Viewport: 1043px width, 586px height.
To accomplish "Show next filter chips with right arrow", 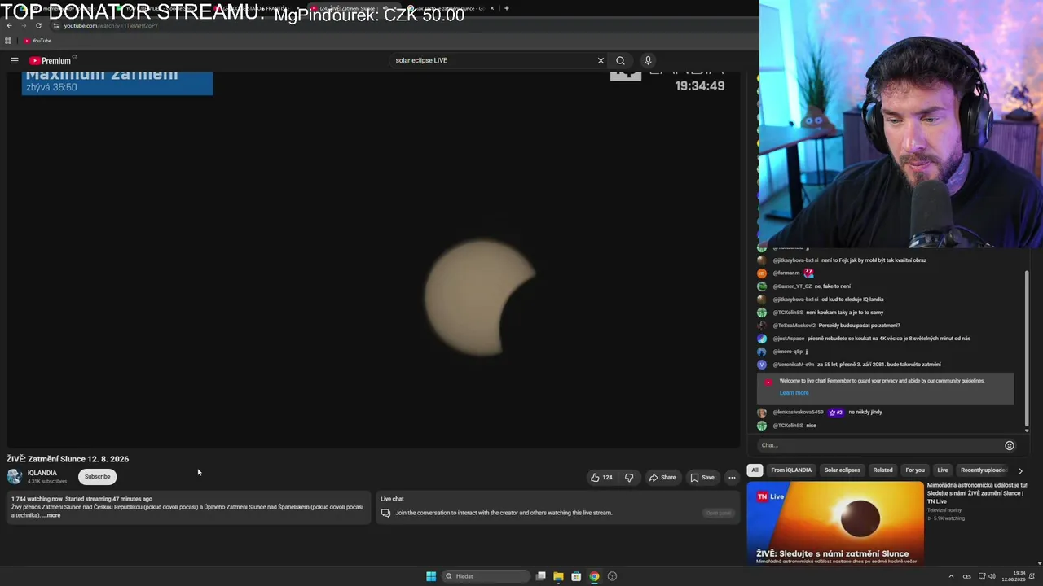I will pos(1019,470).
